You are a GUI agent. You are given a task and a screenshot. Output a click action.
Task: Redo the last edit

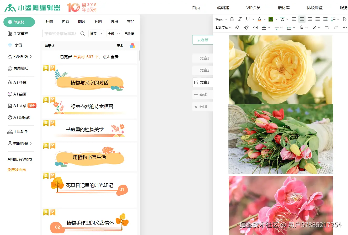pos(336,28)
